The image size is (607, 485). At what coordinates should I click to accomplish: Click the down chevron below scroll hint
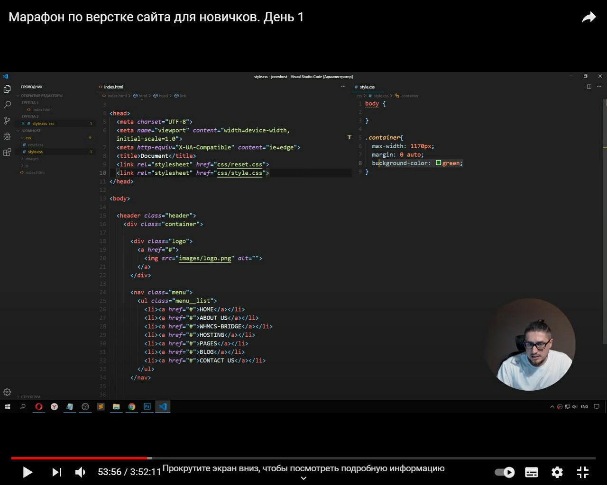[x=303, y=478]
